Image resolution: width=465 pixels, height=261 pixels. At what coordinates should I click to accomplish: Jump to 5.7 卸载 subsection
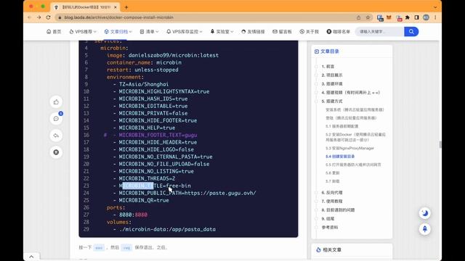[x=333, y=181]
